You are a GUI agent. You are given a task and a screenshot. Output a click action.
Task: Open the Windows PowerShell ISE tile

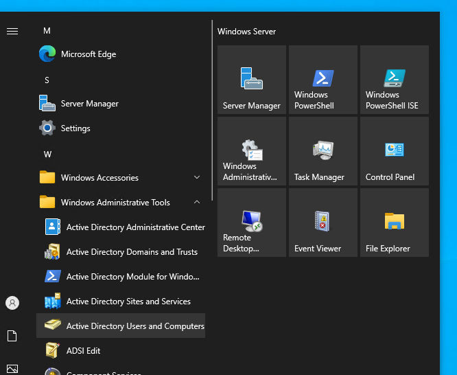395,80
